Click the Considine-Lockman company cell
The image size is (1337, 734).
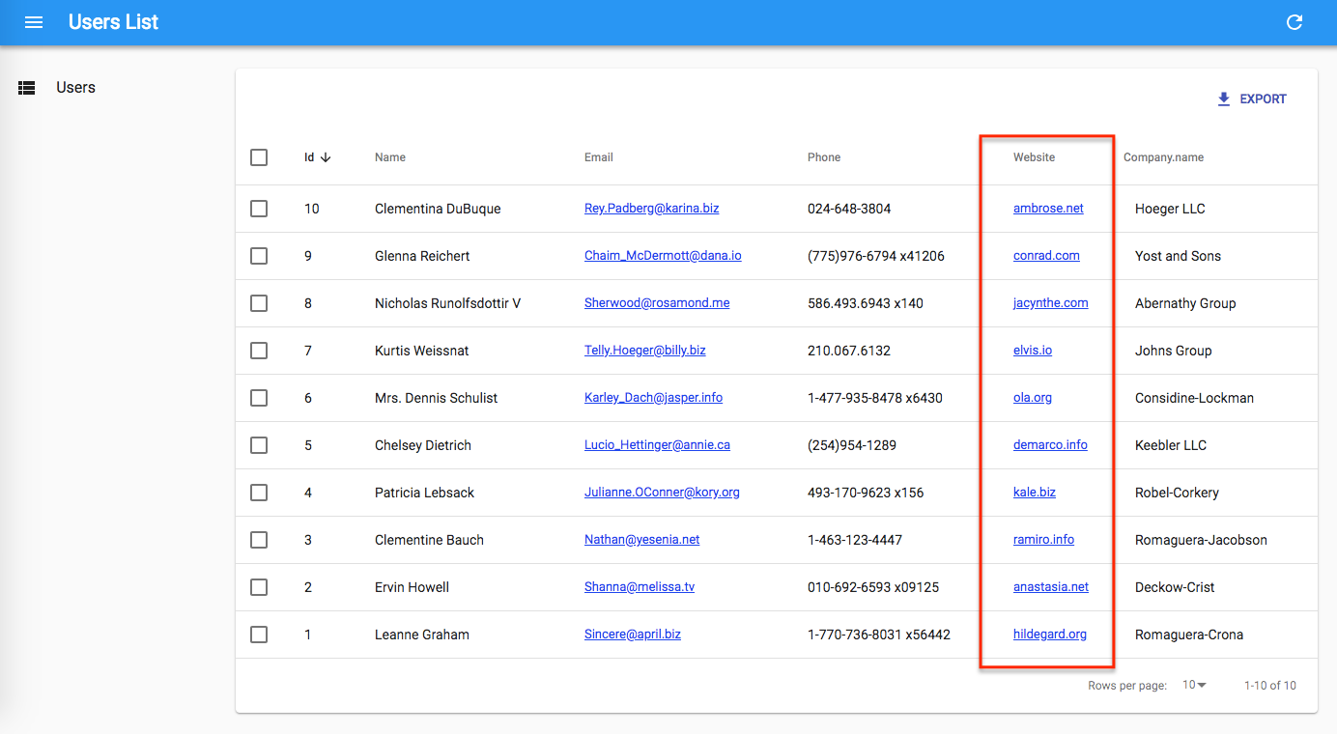1194,398
